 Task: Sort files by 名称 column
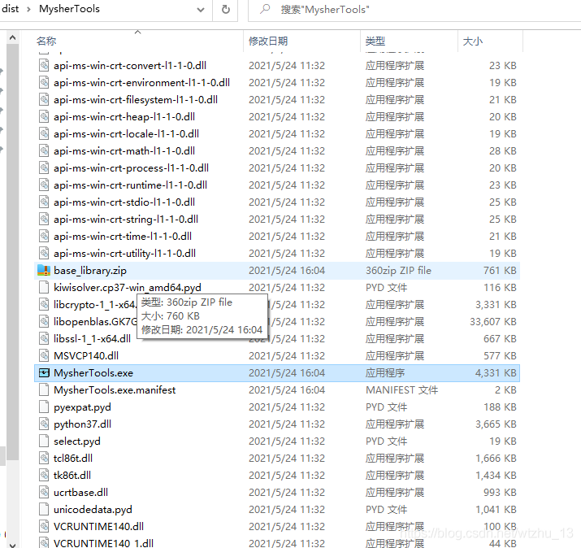pyautogui.click(x=47, y=41)
